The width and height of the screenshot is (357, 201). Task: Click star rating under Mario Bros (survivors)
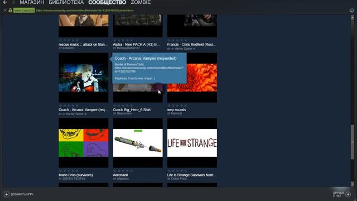(x=69, y=171)
